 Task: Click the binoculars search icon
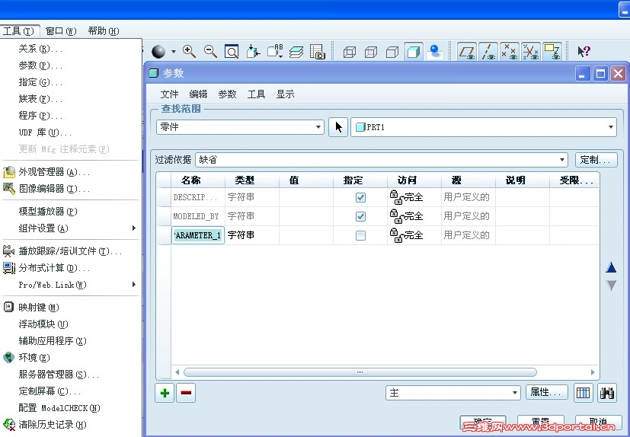click(x=607, y=392)
